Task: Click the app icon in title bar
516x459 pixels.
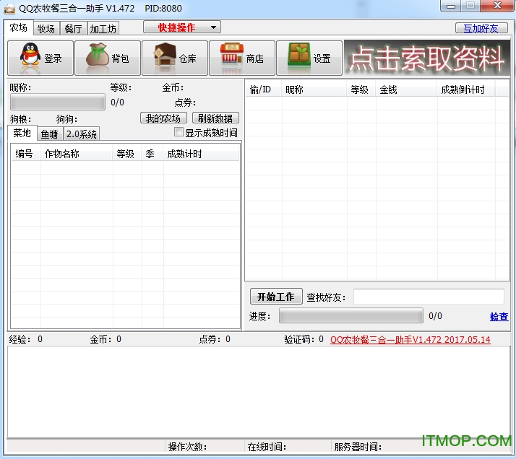Action: (10, 8)
